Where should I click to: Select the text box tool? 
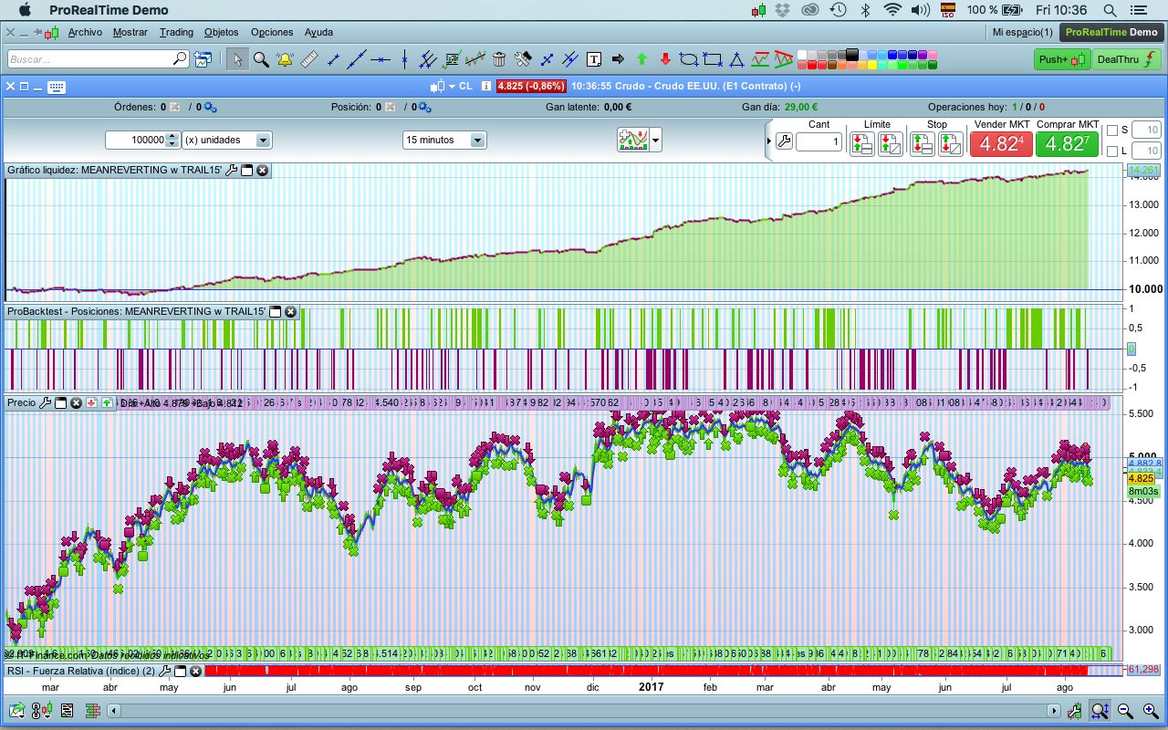(594, 59)
